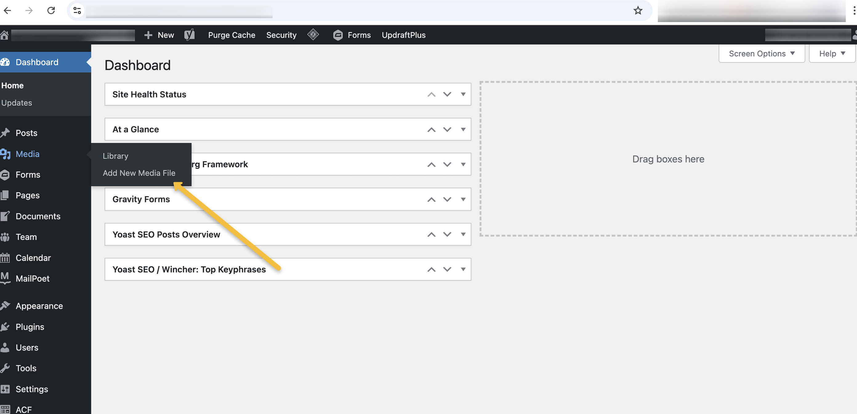This screenshot has width=857, height=414.
Task: Open the Help dropdown tab
Action: click(x=832, y=54)
